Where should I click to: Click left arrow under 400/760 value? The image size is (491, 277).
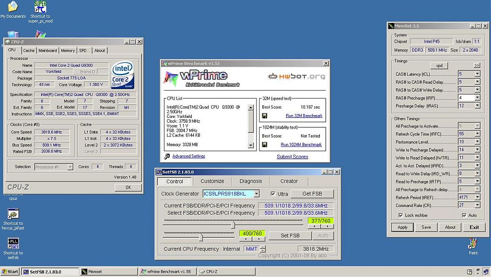246,239
